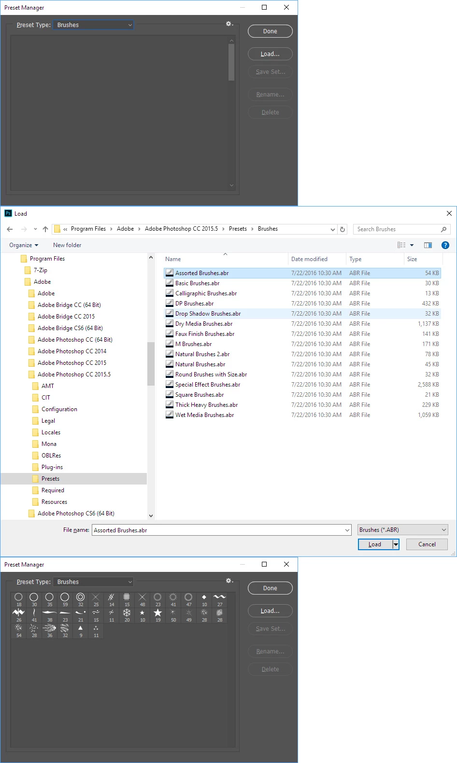Open gear menu in Preset Manager showing brushes
The width and height of the screenshot is (457, 763).
(229, 581)
